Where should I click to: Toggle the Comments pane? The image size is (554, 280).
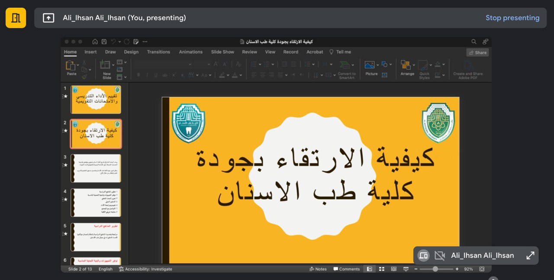click(x=347, y=269)
